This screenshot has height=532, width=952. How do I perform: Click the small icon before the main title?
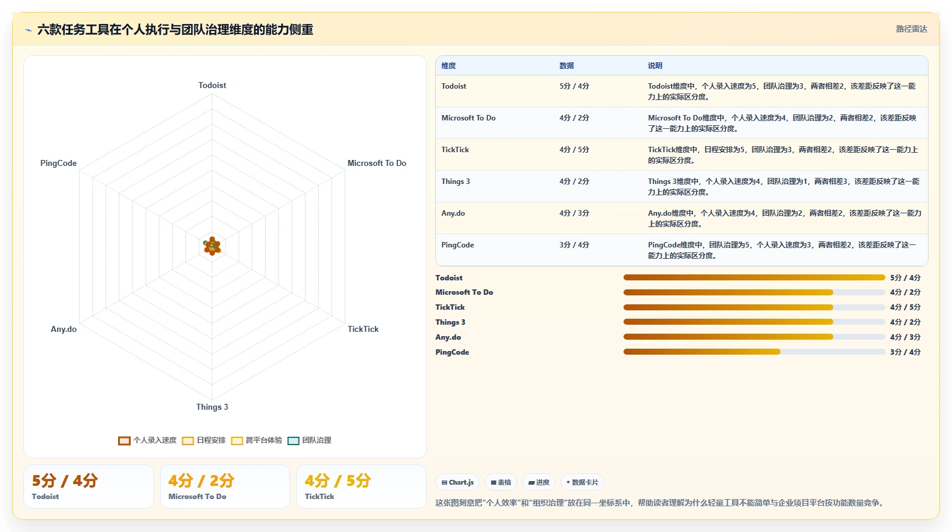28,30
